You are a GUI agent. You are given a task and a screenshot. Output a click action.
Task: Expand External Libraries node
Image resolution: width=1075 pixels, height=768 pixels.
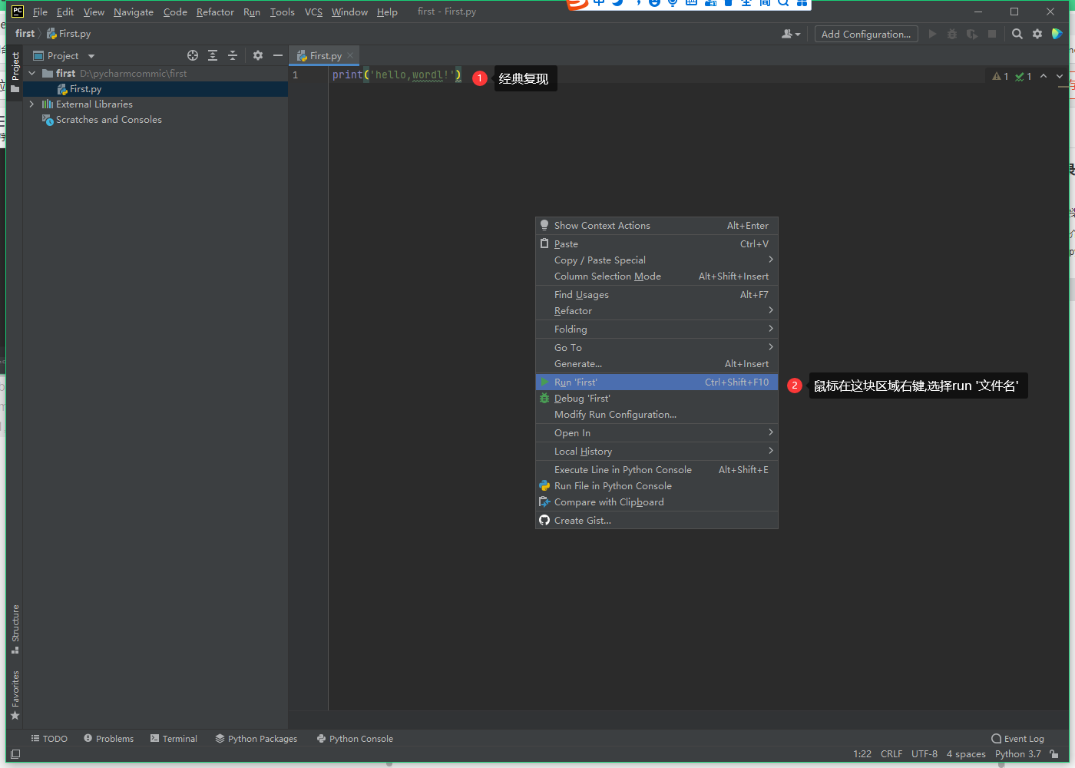pos(32,104)
